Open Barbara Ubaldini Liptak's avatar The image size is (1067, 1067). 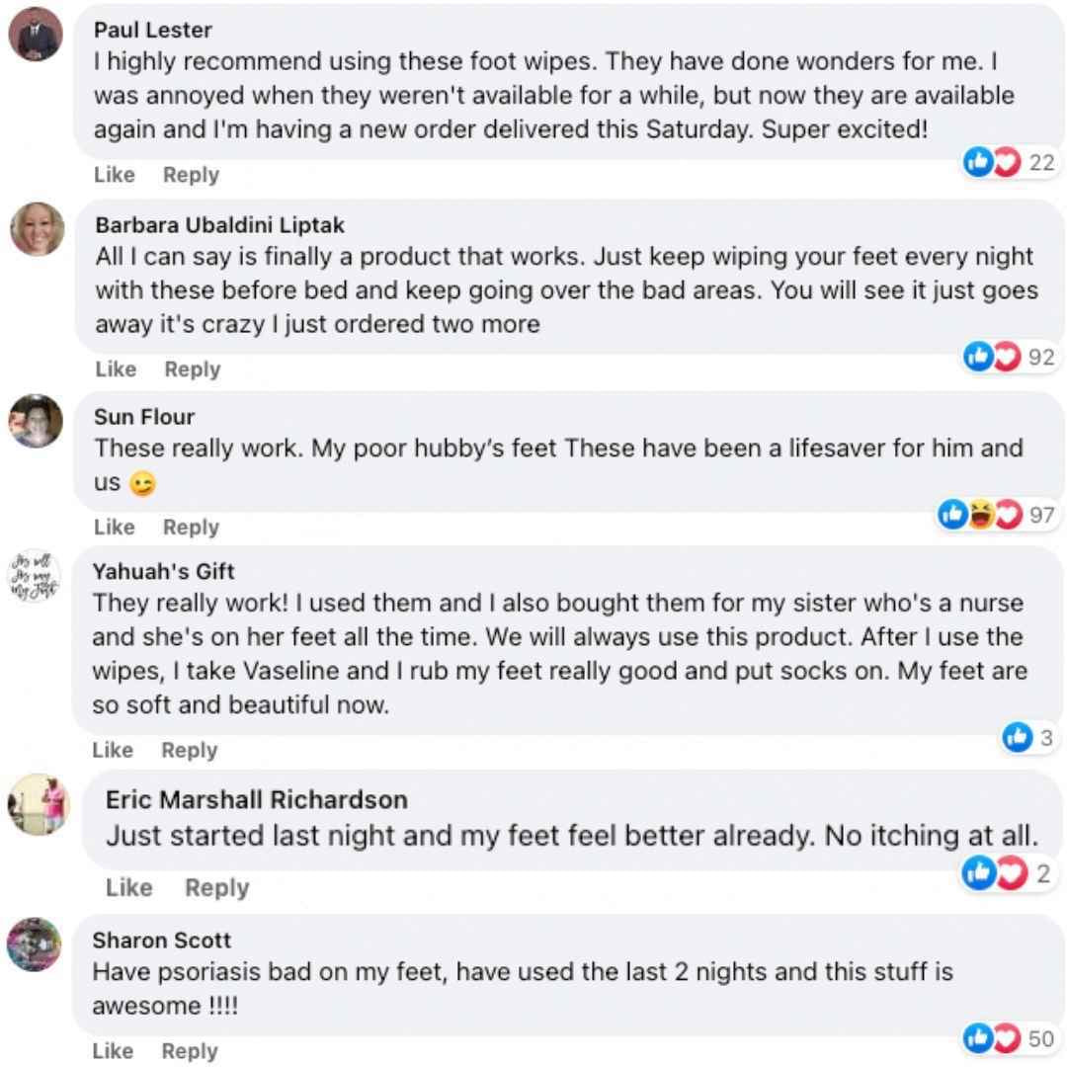tap(38, 230)
